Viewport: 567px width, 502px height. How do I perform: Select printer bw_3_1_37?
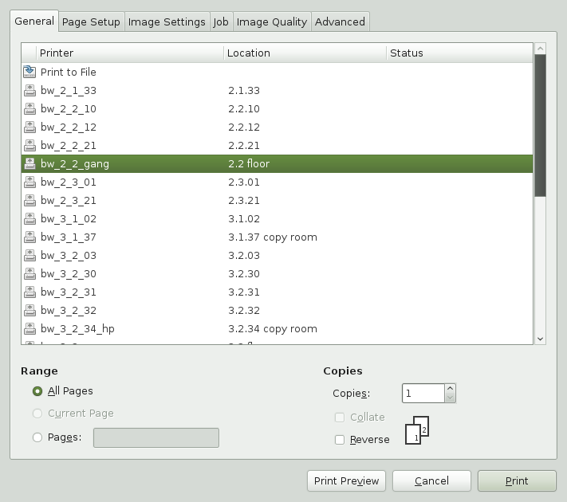click(x=277, y=237)
